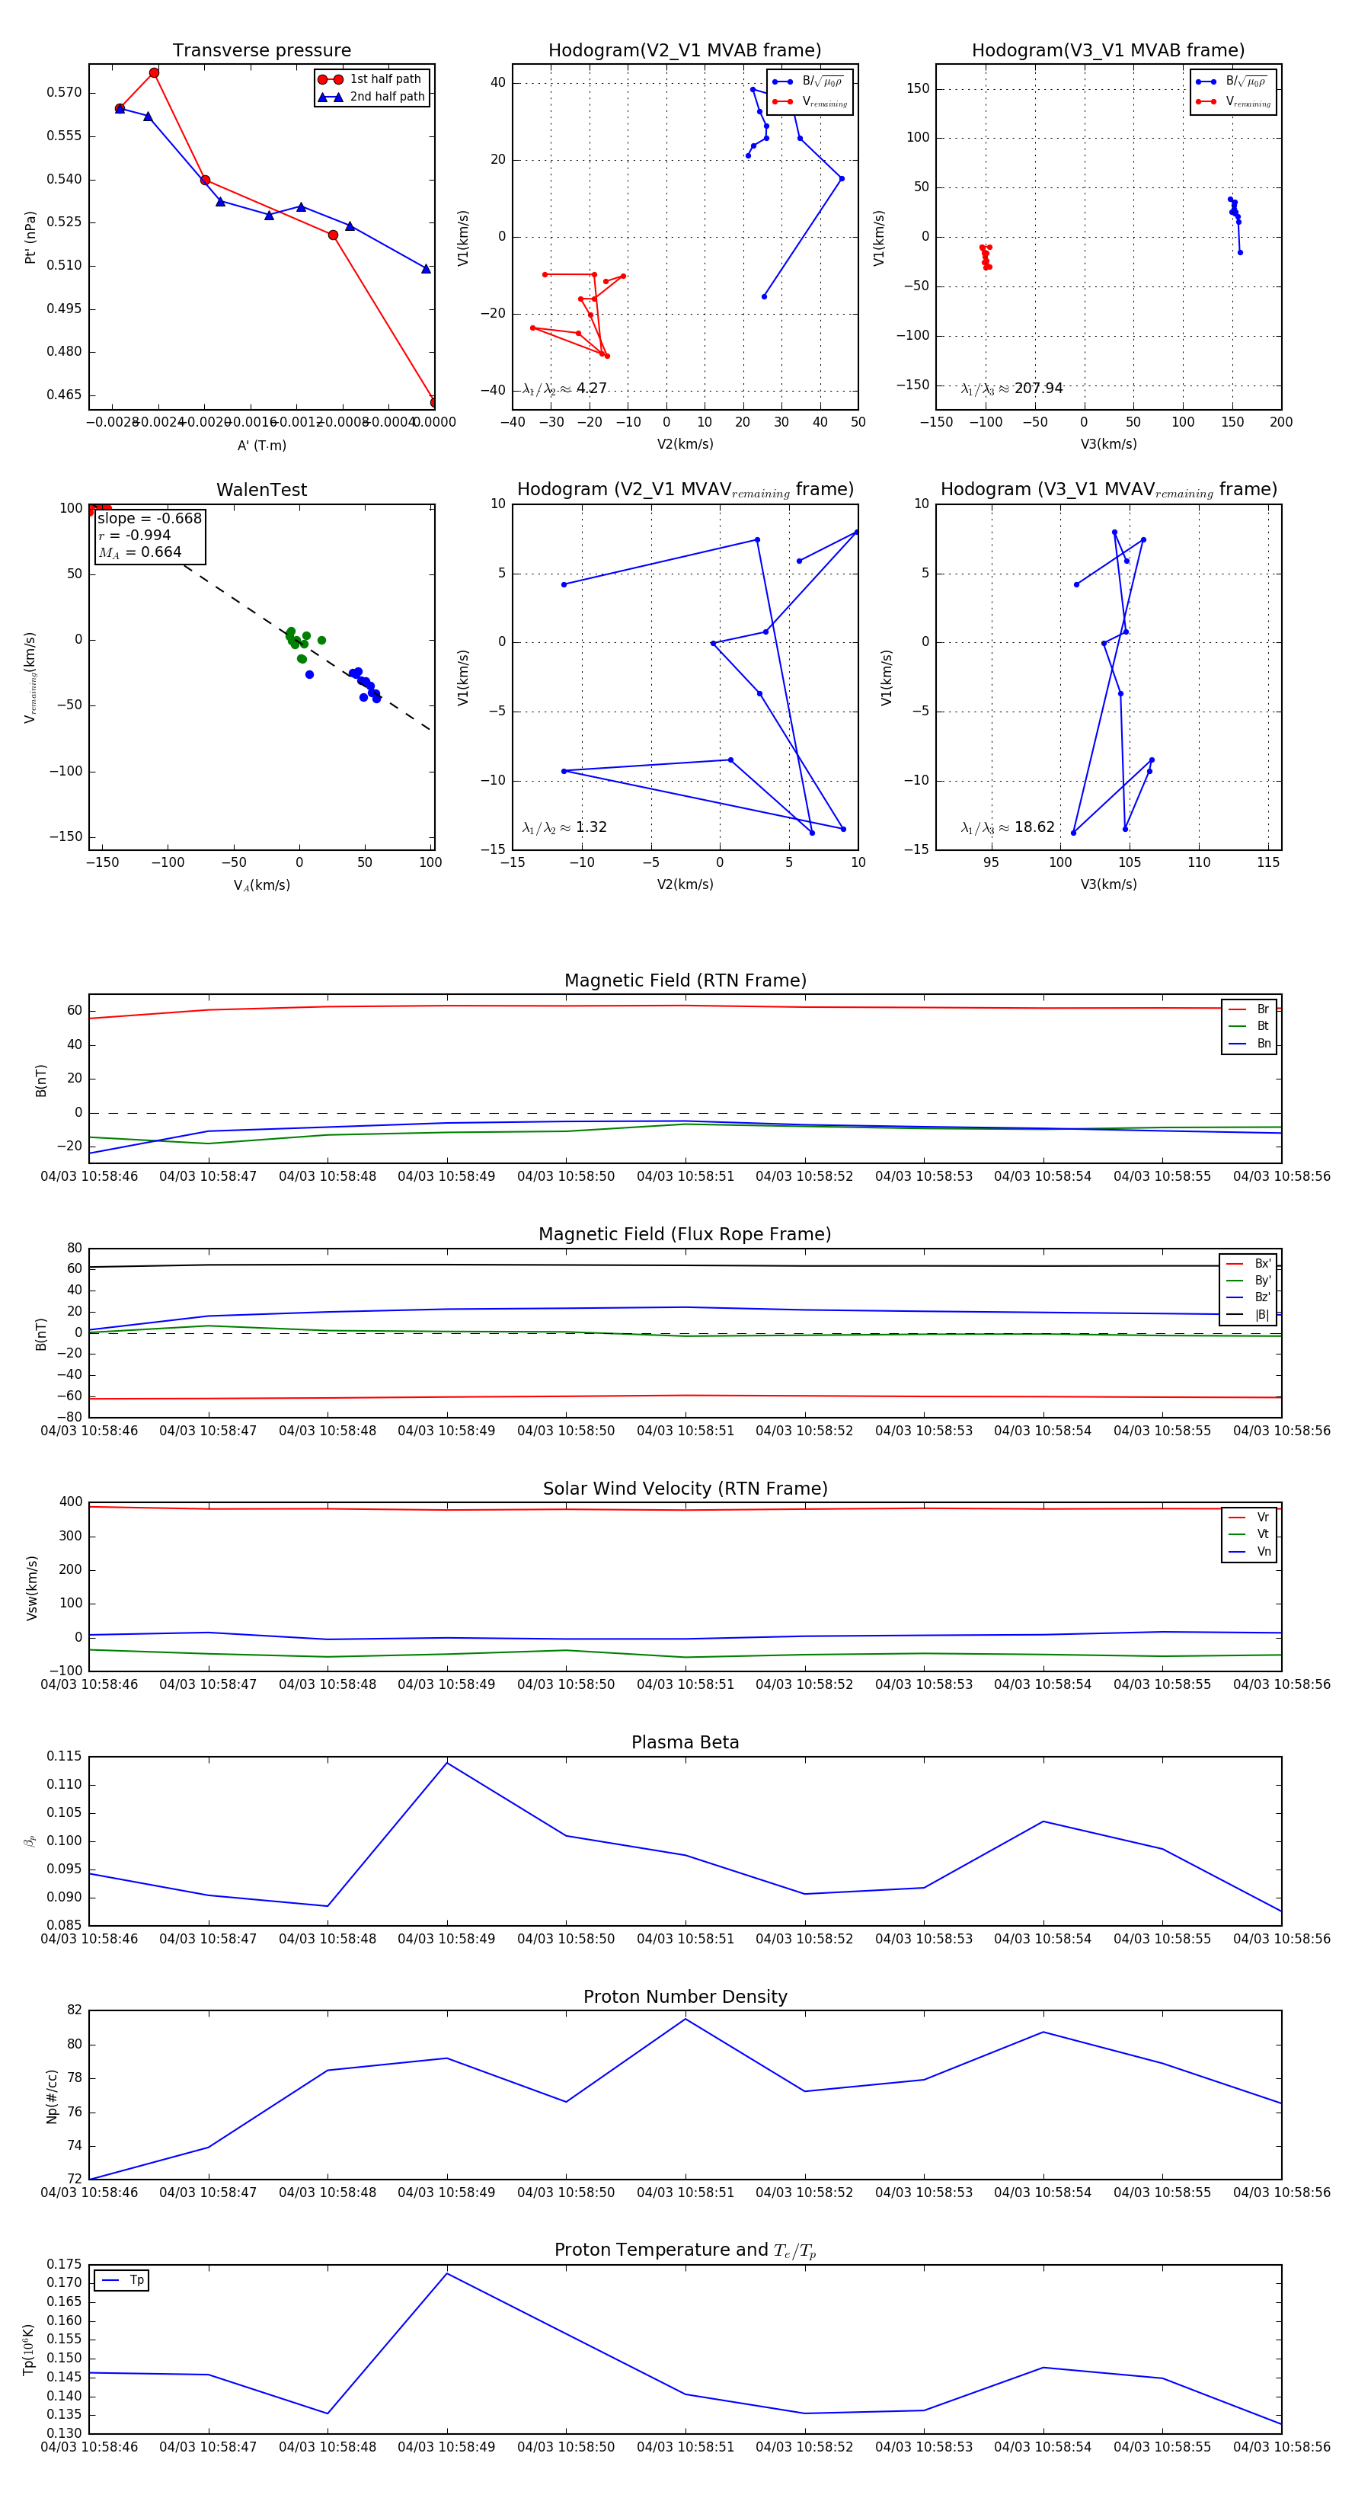This screenshot has height=2514, width=1371.
Task: Click the MVAV-remaining V2_V1 hodogram title
Action: coord(685,490)
